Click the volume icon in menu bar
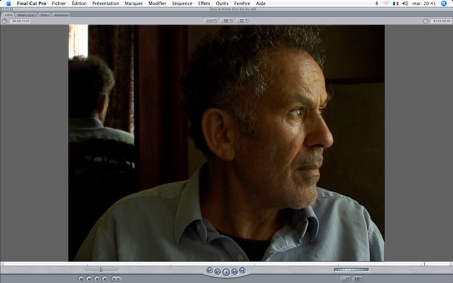This screenshot has width=453, height=283. [405, 3]
